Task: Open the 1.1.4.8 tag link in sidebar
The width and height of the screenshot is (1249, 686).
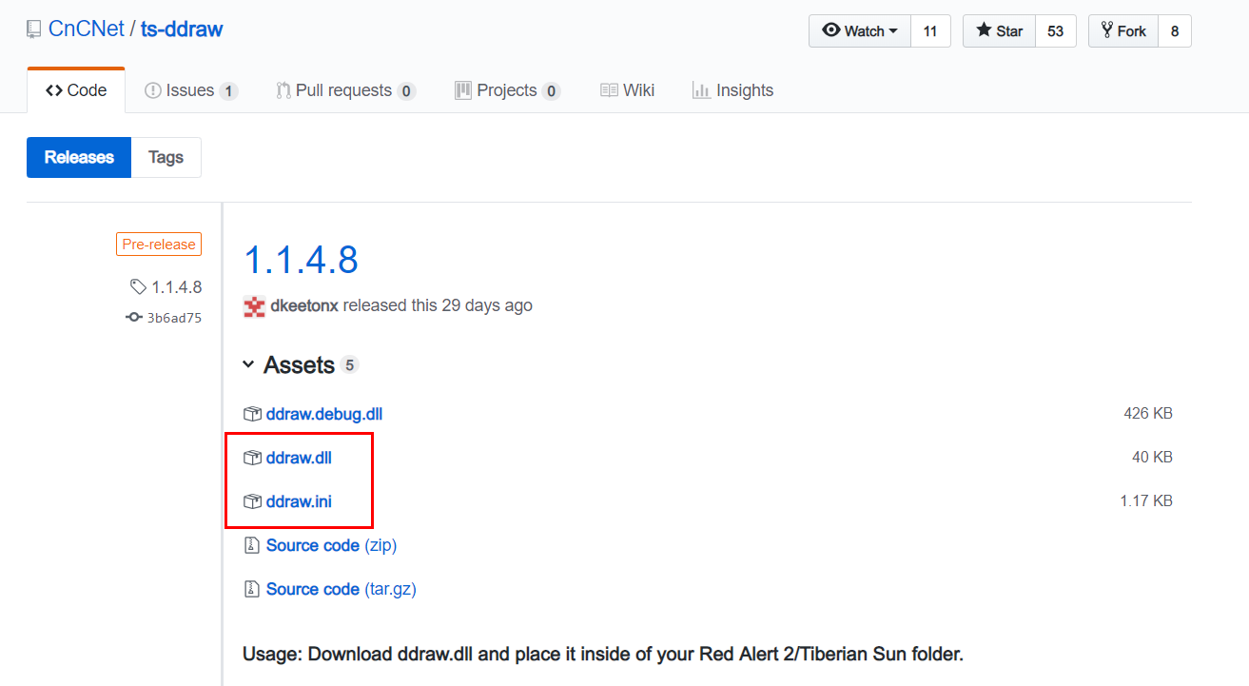Action: (176, 286)
